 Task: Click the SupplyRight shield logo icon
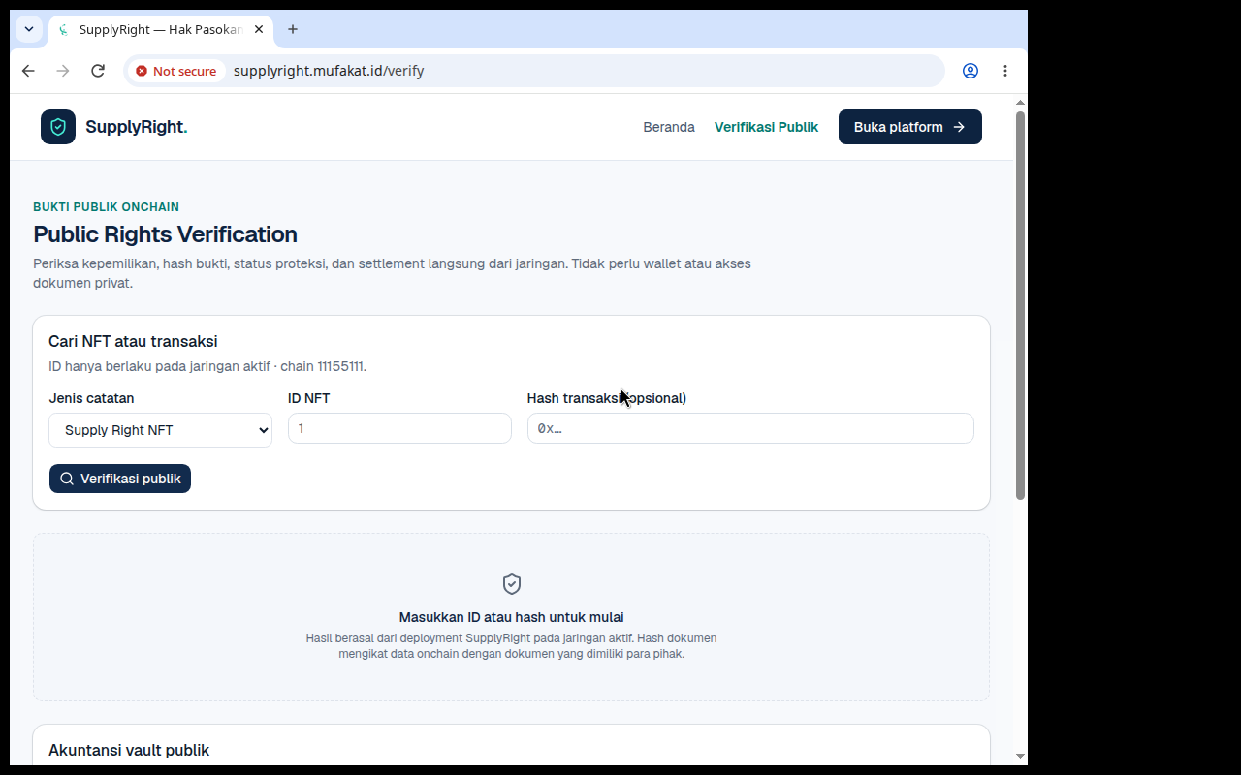point(58,127)
